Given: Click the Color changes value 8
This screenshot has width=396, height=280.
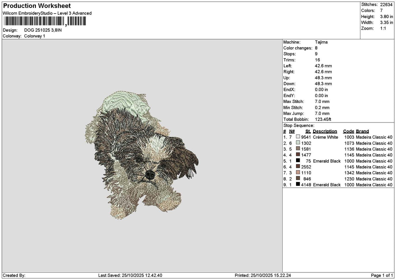Looking at the screenshot, I should tap(316, 48).
